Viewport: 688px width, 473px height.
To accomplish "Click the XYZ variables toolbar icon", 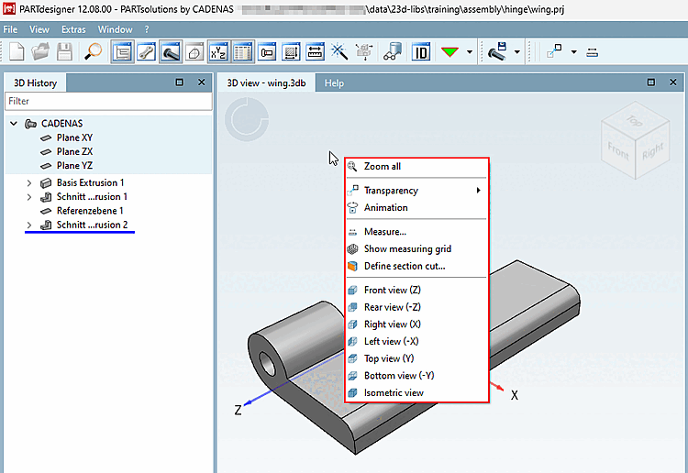I will tap(218, 51).
